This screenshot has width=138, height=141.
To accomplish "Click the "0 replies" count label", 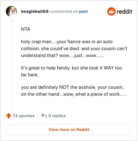I will point(57,116).
